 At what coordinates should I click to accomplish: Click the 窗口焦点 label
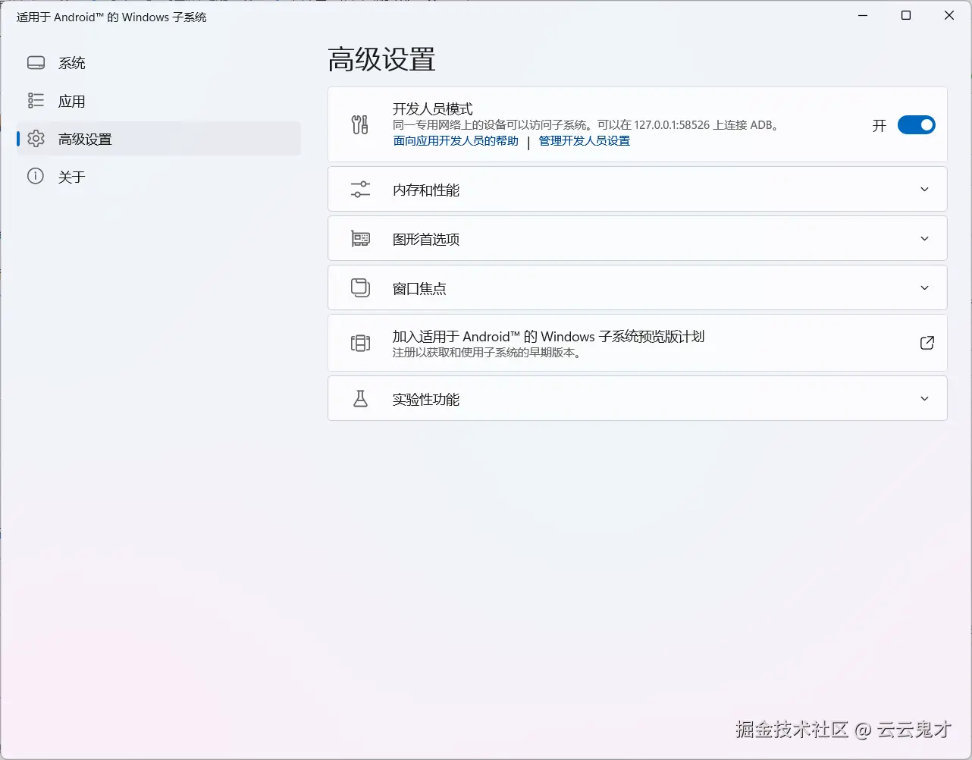(419, 289)
